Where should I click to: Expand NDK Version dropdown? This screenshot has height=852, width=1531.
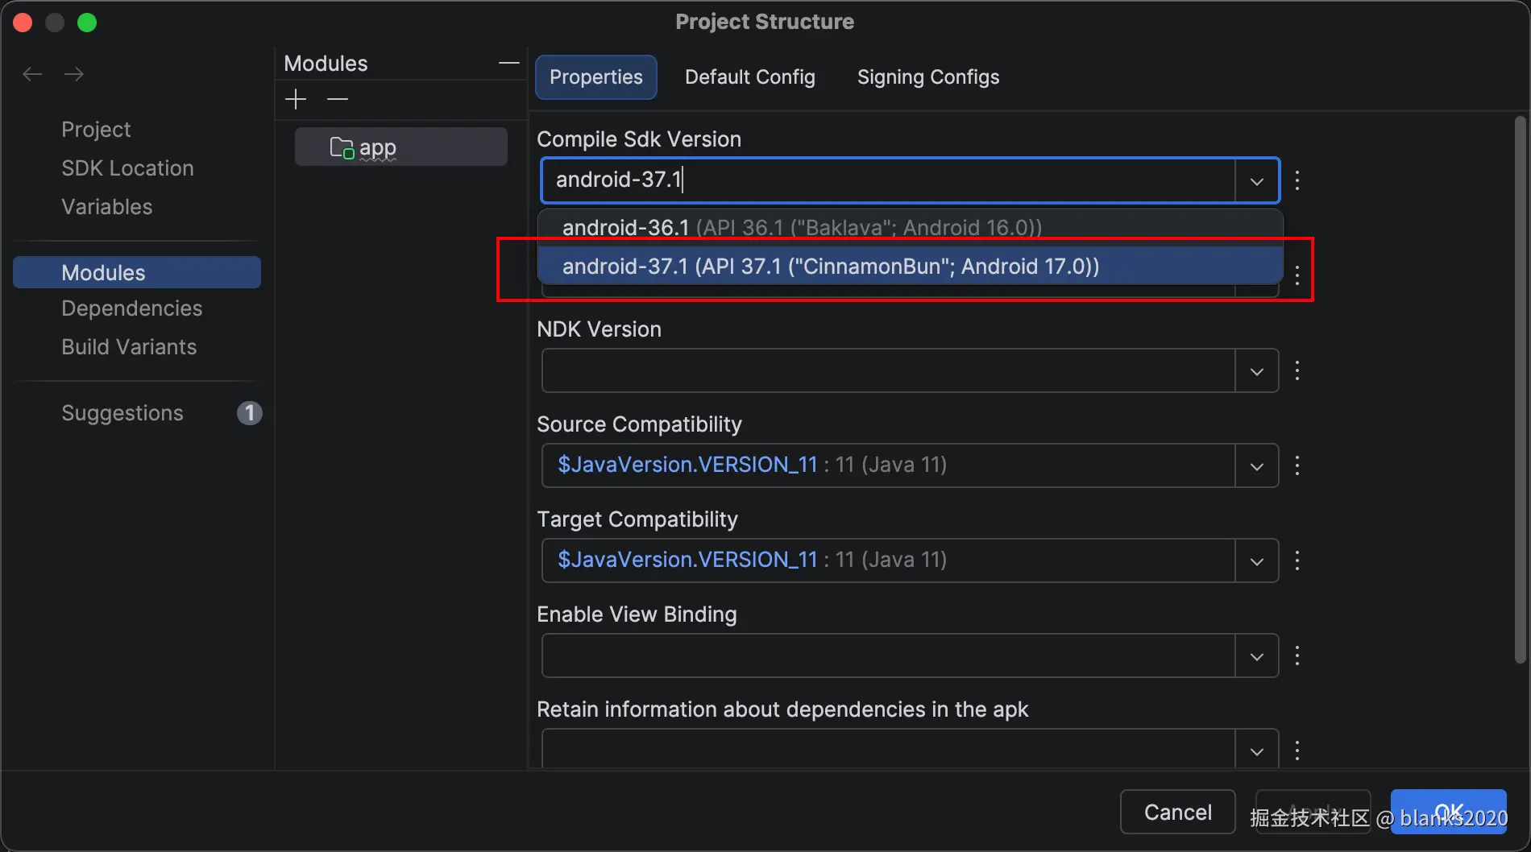tap(1256, 370)
